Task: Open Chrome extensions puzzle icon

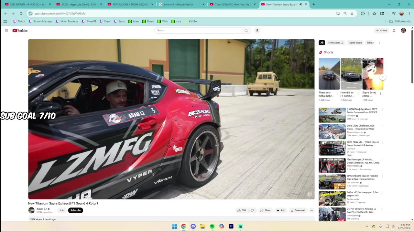Action: (363, 14)
